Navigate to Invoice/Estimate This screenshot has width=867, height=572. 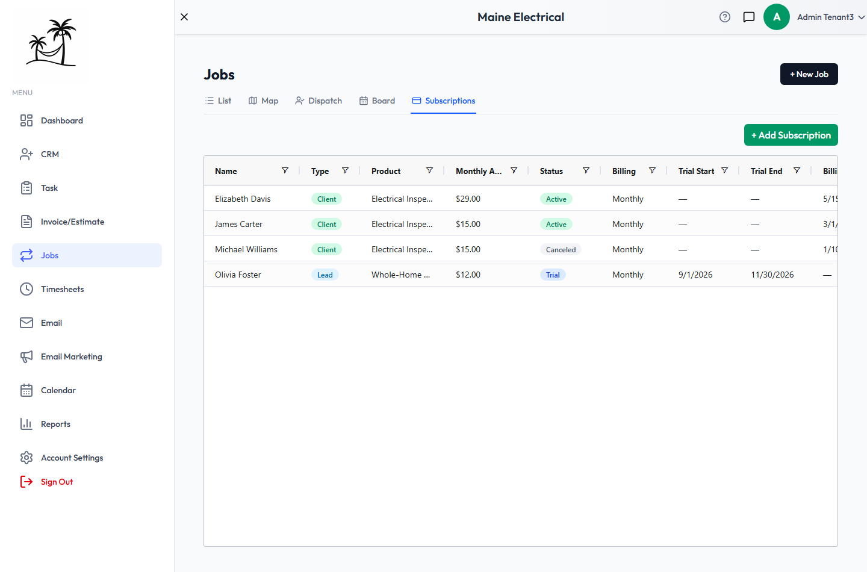click(x=87, y=222)
